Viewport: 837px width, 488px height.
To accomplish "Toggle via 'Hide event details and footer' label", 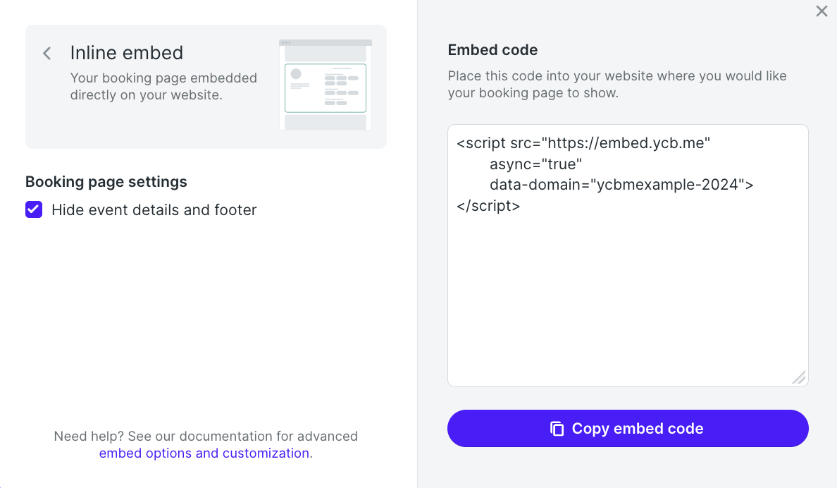I will click(154, 210).
